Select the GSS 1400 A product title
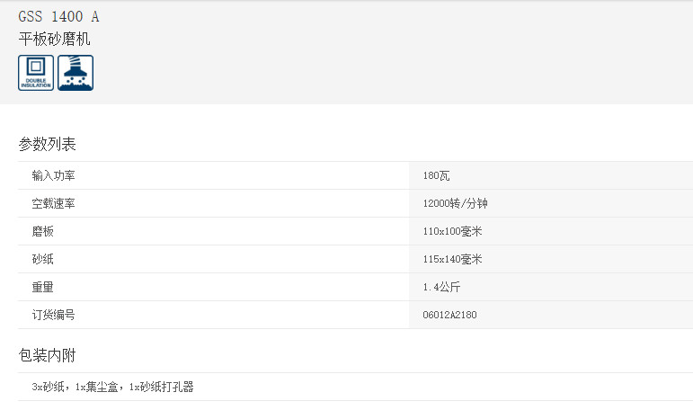Screen dimensions: 693x419 (58, 16)
